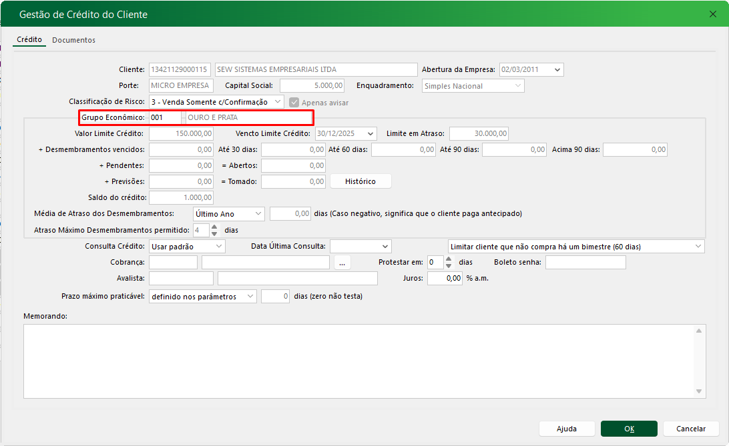Focus the Previsões value field

[x=182, y=182]
